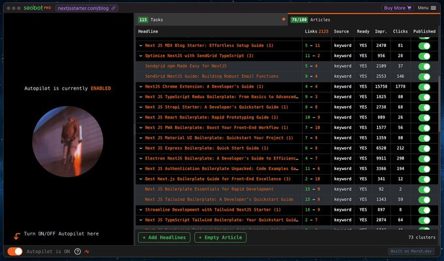Open the hamburger Menu icon
Image resolution: width=444 pixels, height=261 pixels.
point(434,8)
